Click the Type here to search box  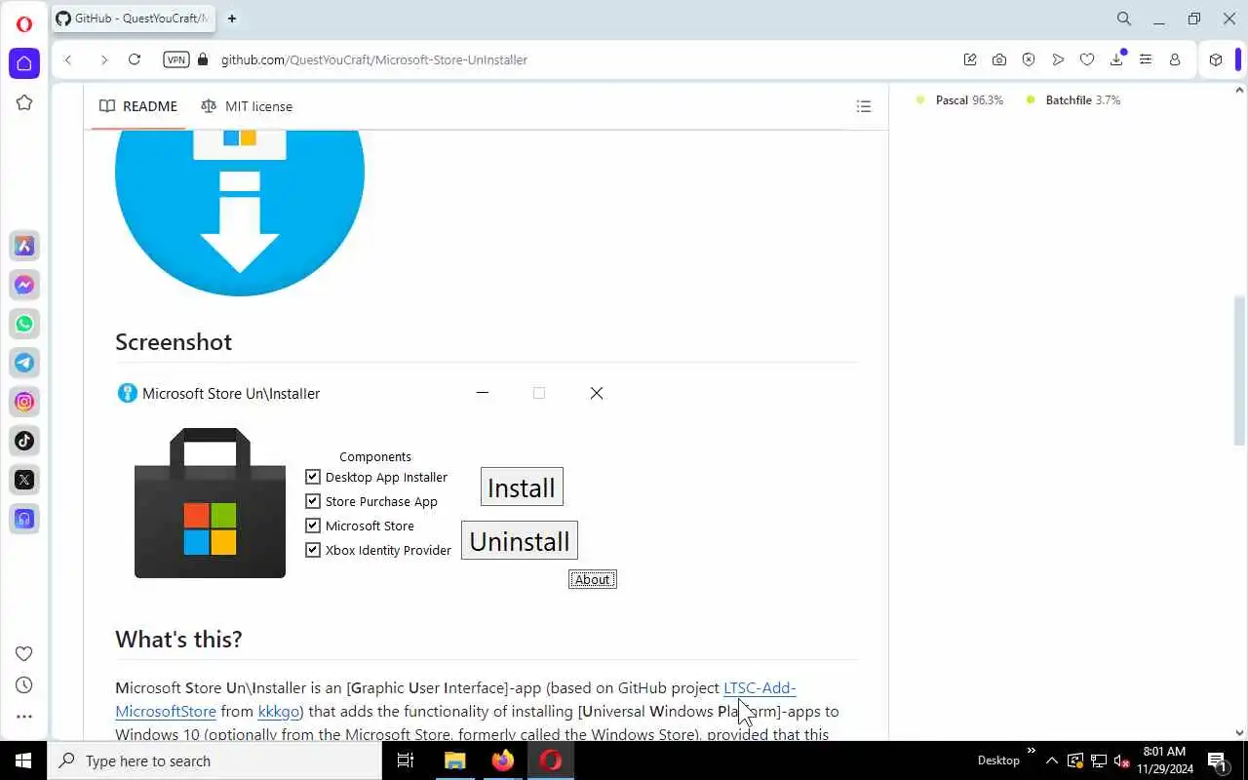(x=214, y=760)
